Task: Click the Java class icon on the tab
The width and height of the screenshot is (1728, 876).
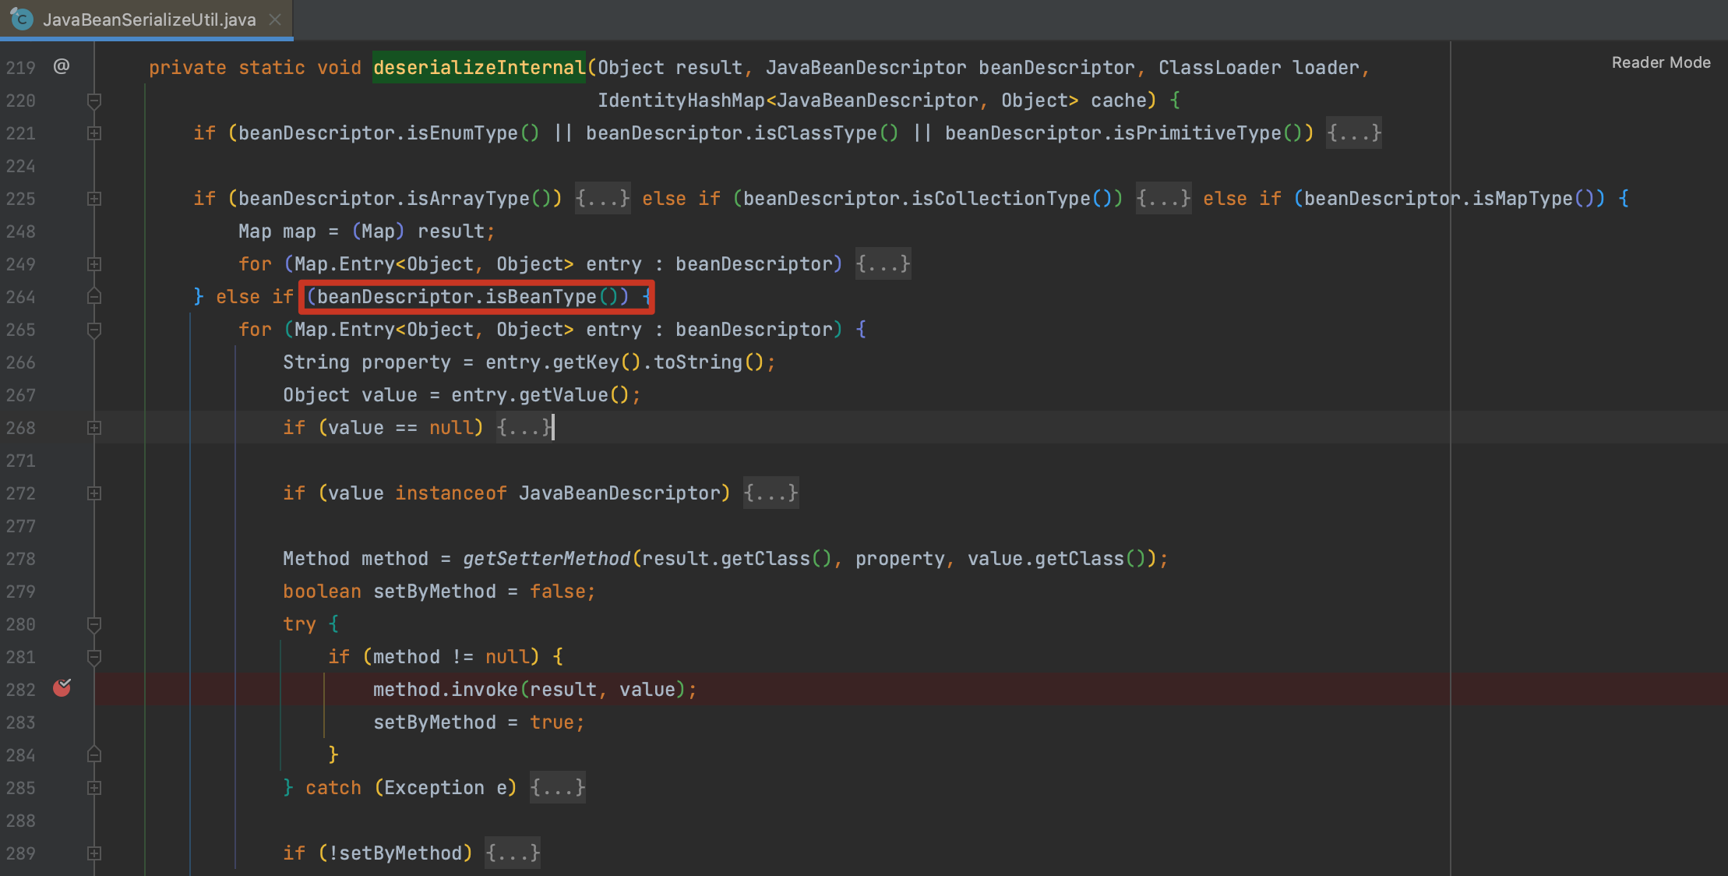Action: (22, 19)
